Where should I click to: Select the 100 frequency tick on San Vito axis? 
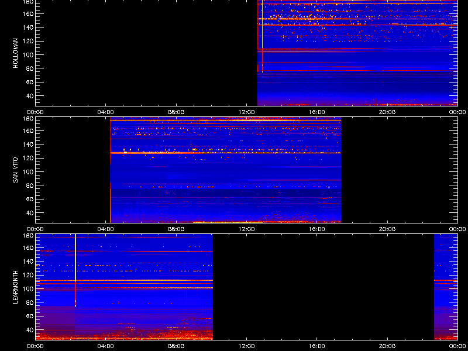pyautogui.click(x=29, y=172)
